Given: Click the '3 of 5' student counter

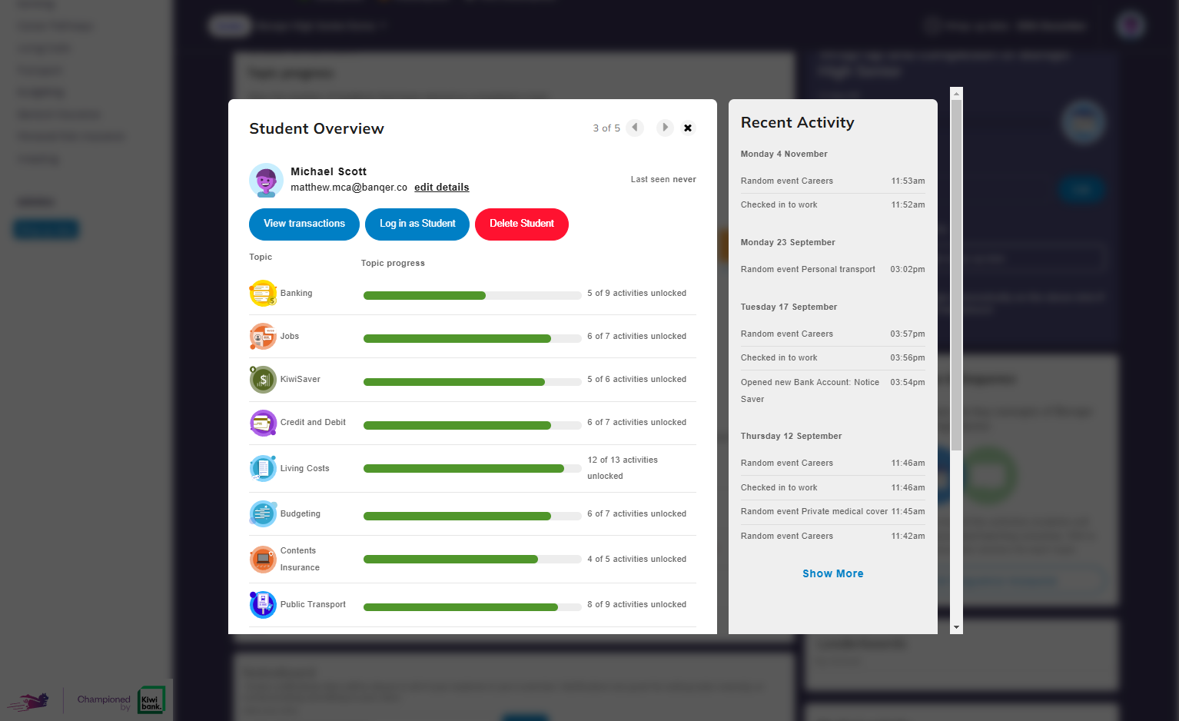Looking at the screenshot, I should (x=606, y=128).
